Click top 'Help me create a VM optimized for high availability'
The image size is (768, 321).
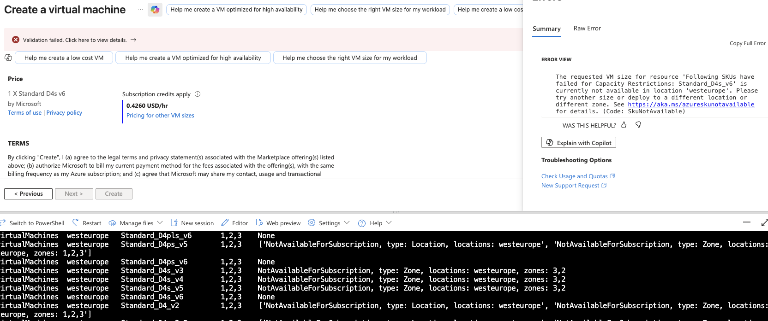(236, 9)
